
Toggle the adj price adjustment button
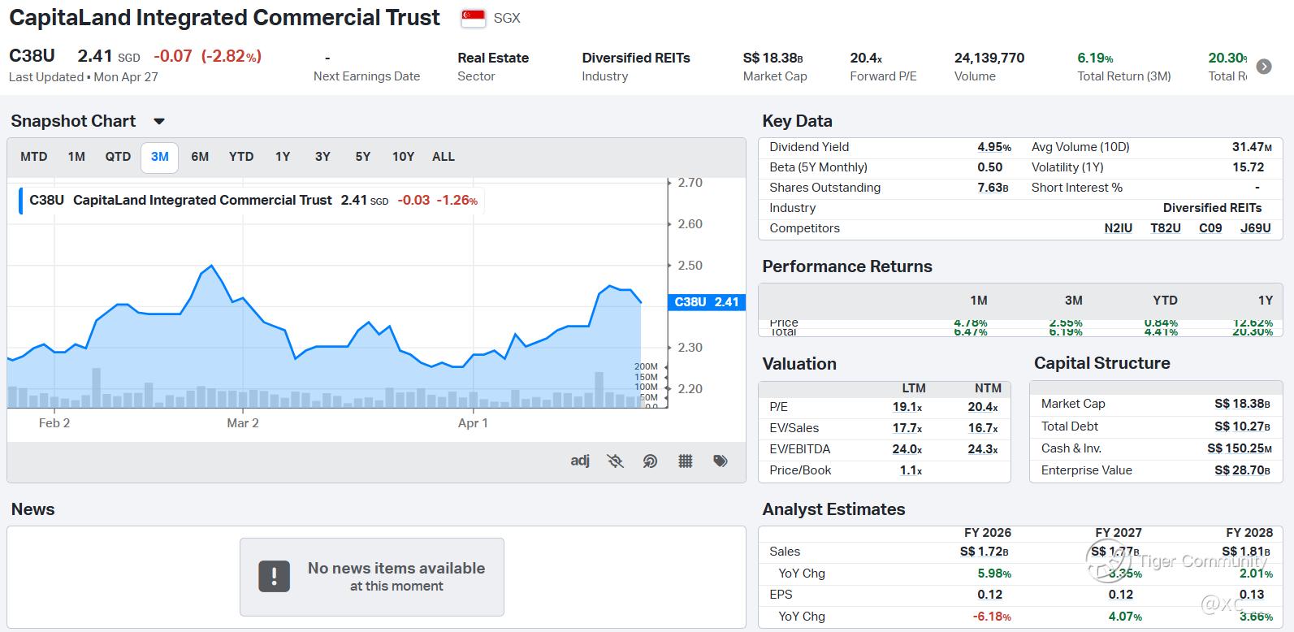(x=580, y=461)
